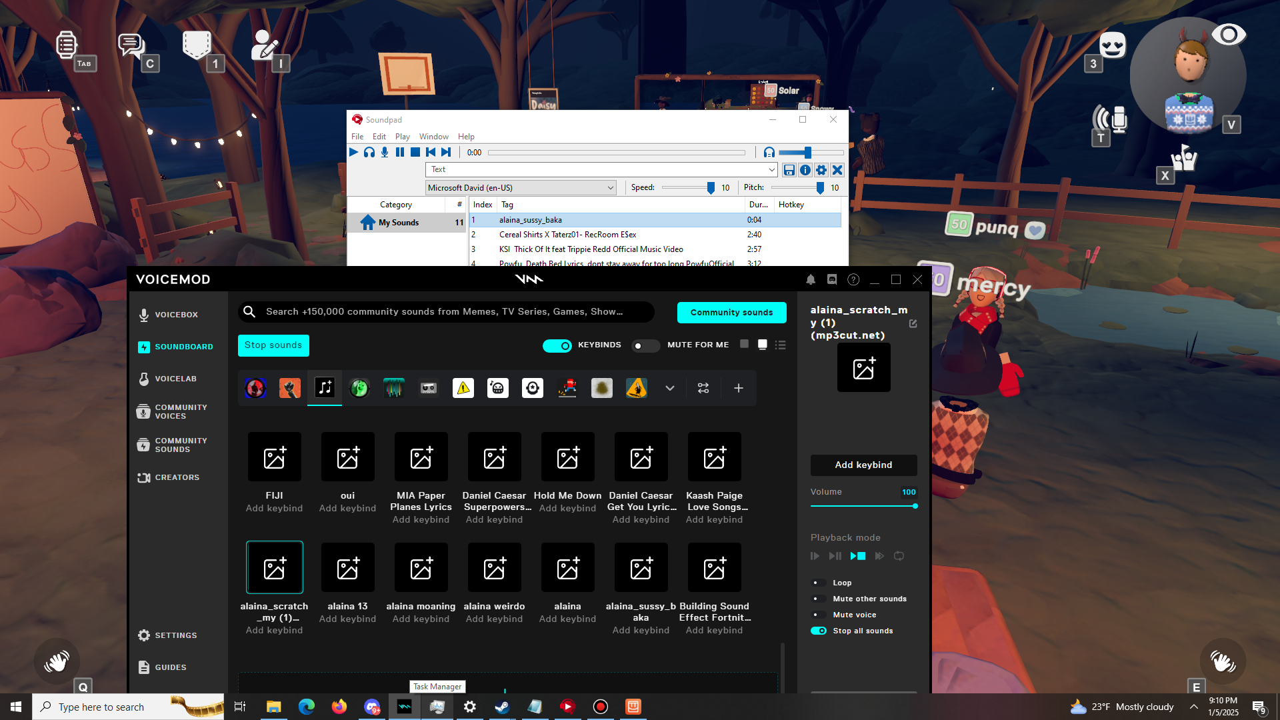Toggle the Keybinds switch

557,345
